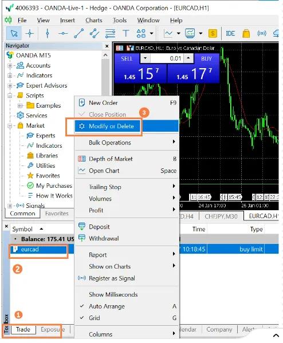Click the SELL button on chart
This screenshot has height=343, width=283.
127,58
